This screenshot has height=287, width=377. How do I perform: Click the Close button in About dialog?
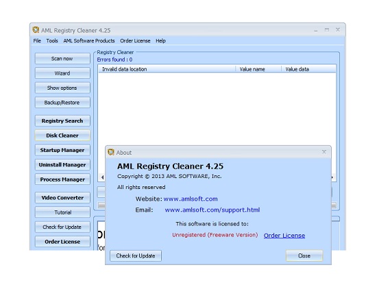[x=304, y=255]
